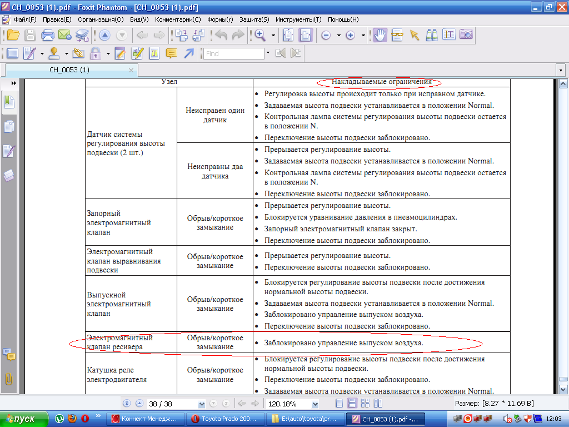Open the bookmarks panel in the sidebar
569x427 pixels.
(9, 103)
